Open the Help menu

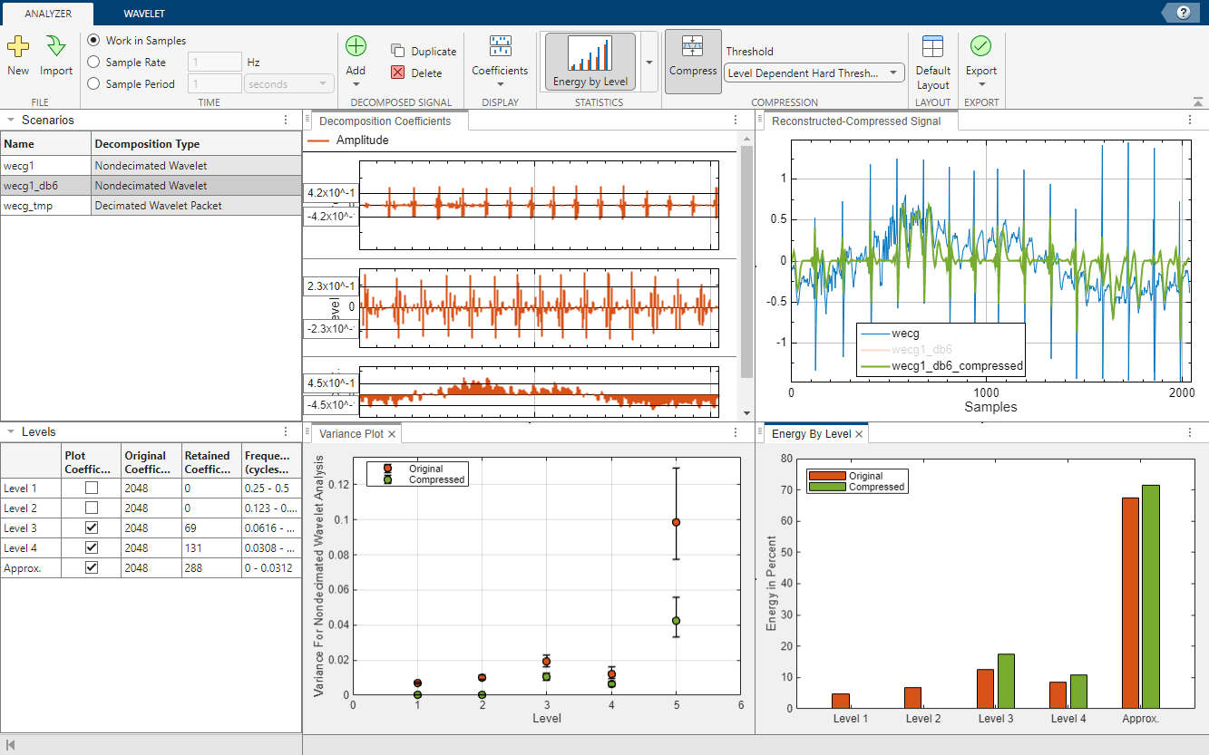coord(1181,12)
